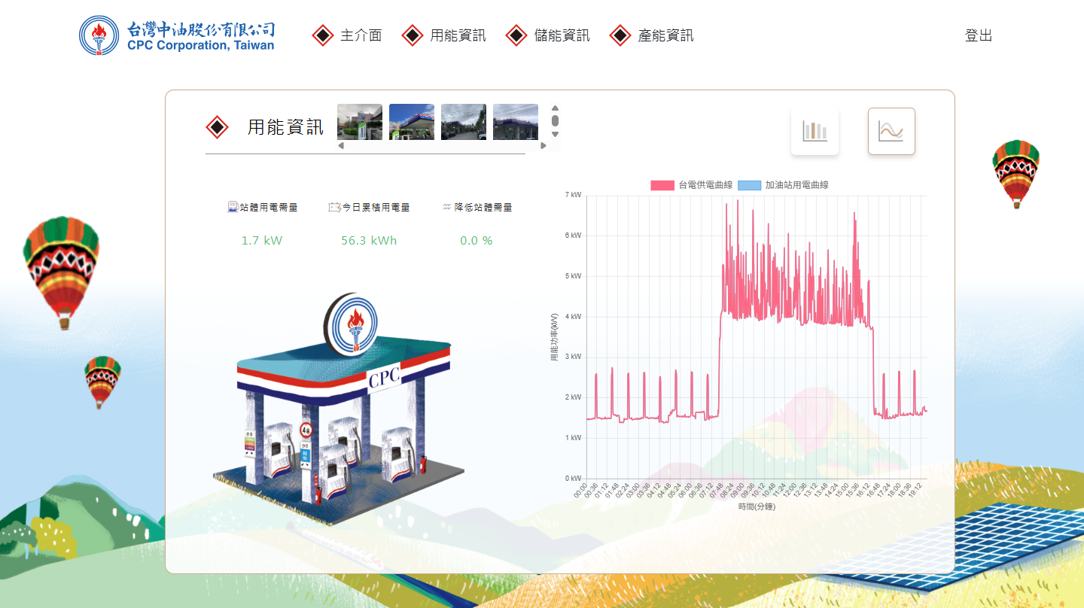The width and height of the screenshot is (1084, 608).
Task: Toggle the 加油站用電曲線 legend series
Action: 749,185
